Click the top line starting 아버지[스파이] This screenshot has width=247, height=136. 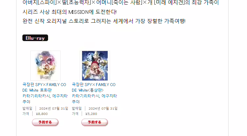121,3
